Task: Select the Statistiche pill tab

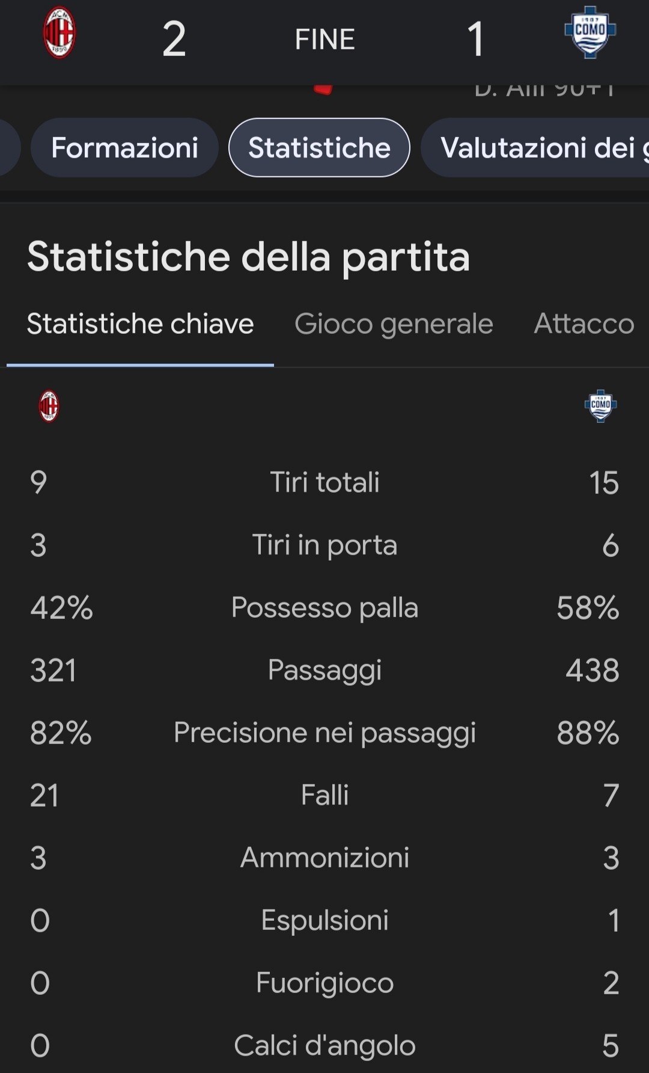Action: [x=319, y=148]
